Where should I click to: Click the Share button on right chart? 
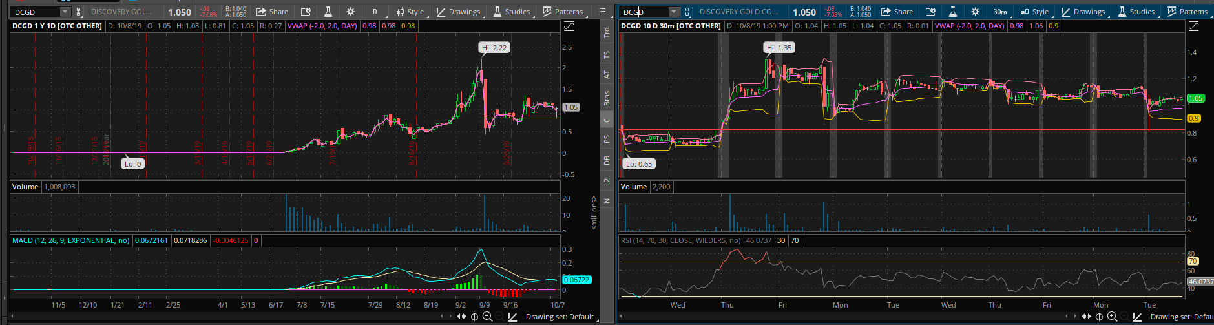click(897, 12)
